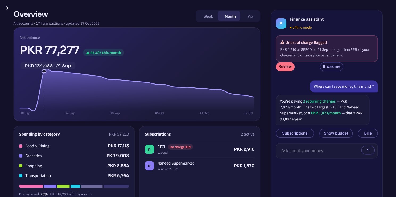Click the Groceries amount PKR 9,008
This screenshot has width=396, height=197.
(118, 156)
